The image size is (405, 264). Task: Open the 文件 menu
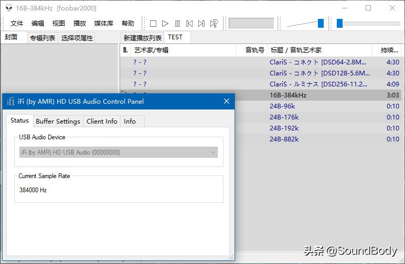[x=17, y=24]
